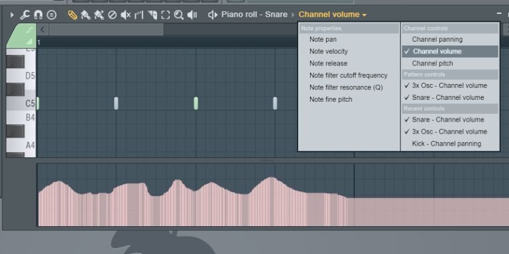Click the horizontal scrollbar thumb at top
Screen dimensions: 509x254
pyautogui.click(x=107, y=30)
